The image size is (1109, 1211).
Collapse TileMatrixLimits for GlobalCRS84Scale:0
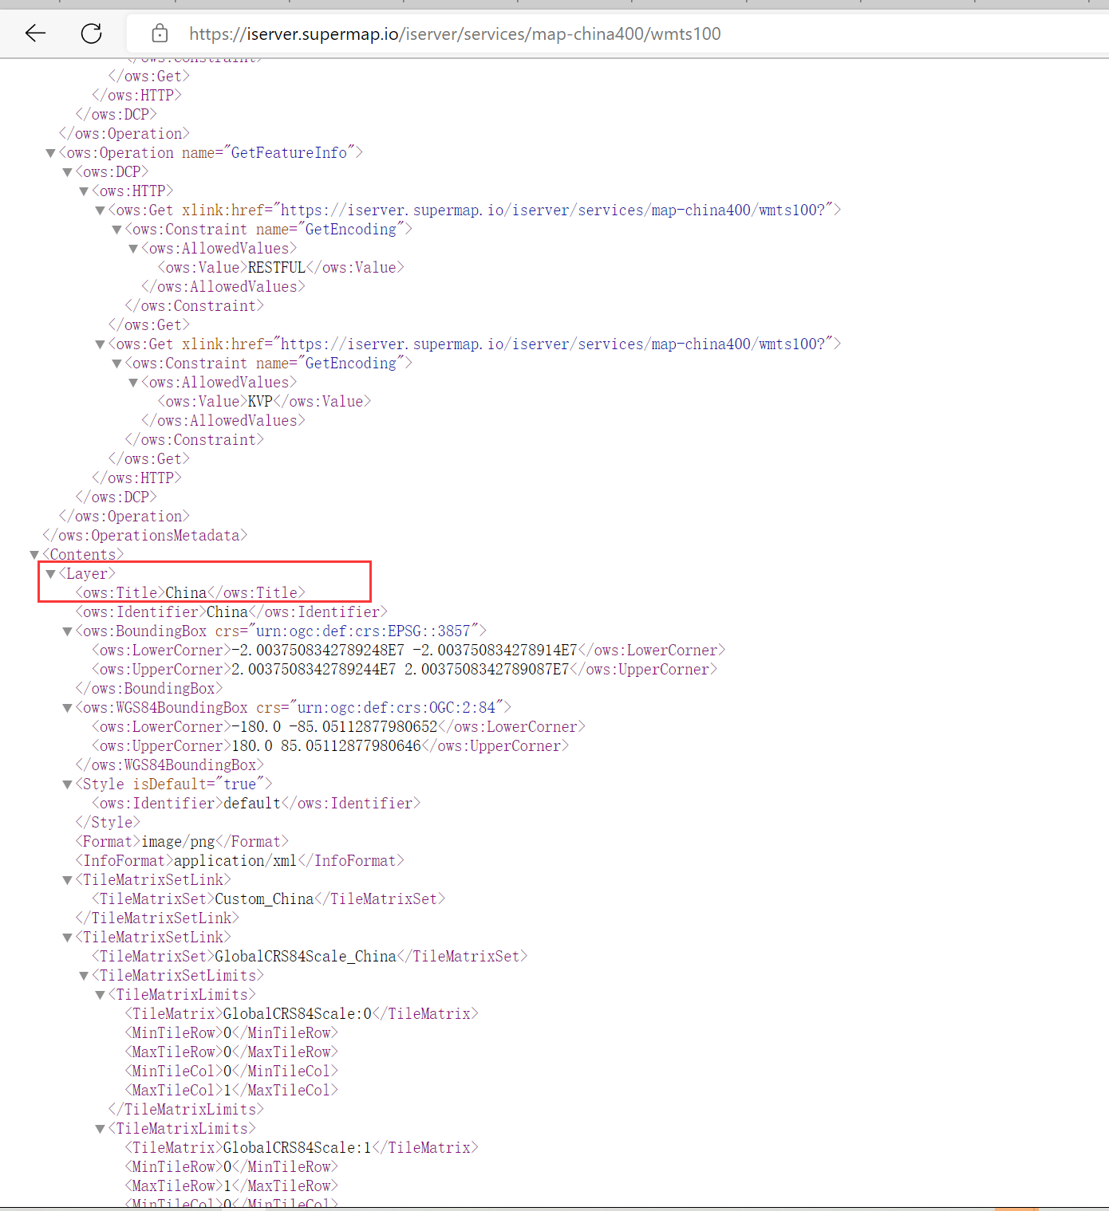click(101, 995)
